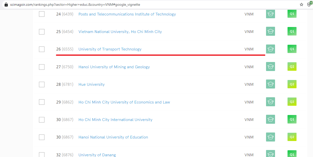This screenshot has width=313, height=157.
Task: Click the bookmark star icon in address bar
Action: click(x=302, y=4)
